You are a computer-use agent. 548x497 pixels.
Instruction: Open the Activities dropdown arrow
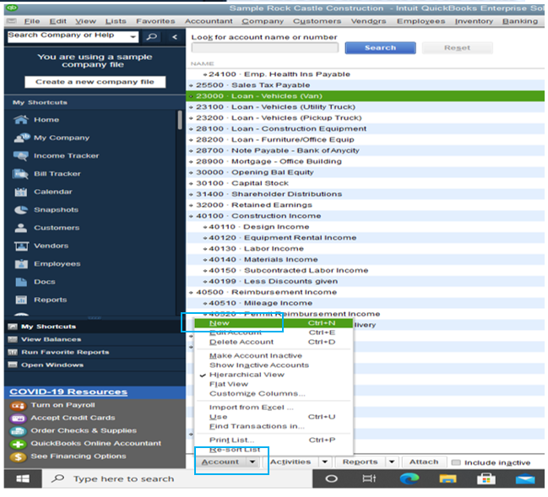[x=325, y=462]
